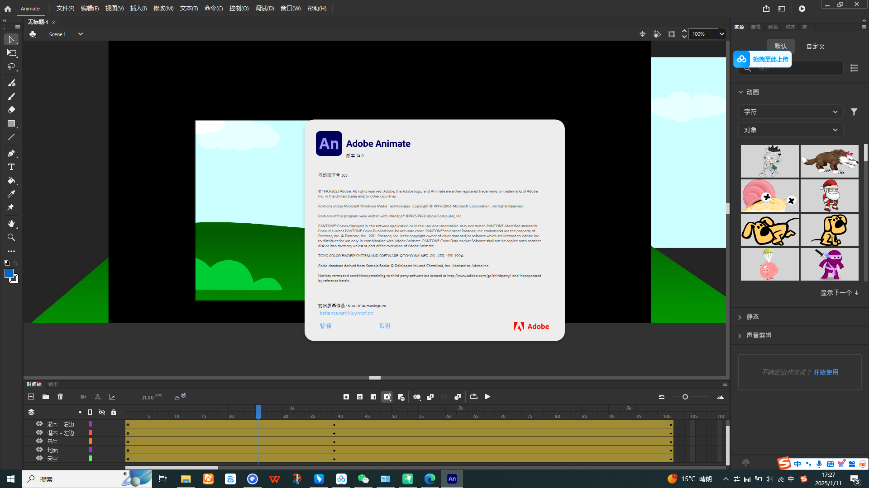Switch to the 库 panel tab
Image resolution: width=869 pixels, height=488 pixels.
click(x=804, y=27)
